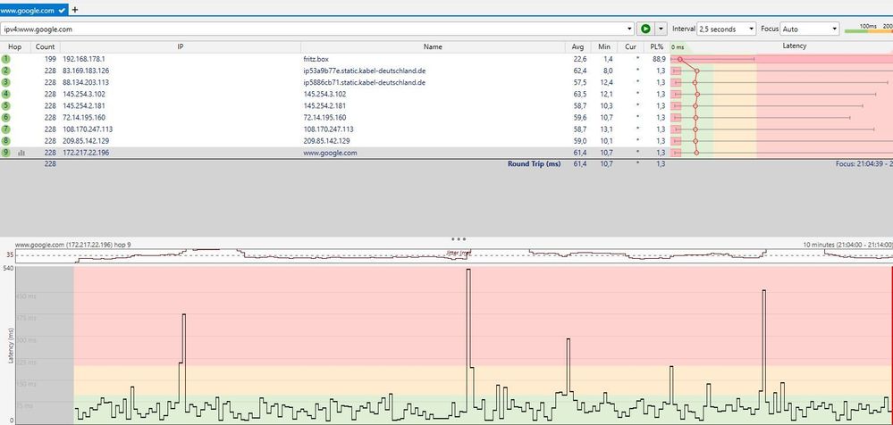This screenshot has height=425, width=893.
Task: Click the ipv4:www.google.com target address field
Action: 316,29
